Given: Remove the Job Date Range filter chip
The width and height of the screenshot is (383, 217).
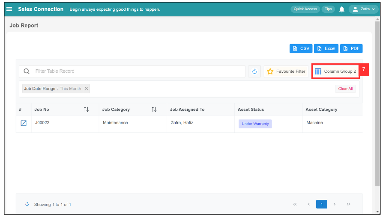Looking at the screenshot, I should [86, 89].
